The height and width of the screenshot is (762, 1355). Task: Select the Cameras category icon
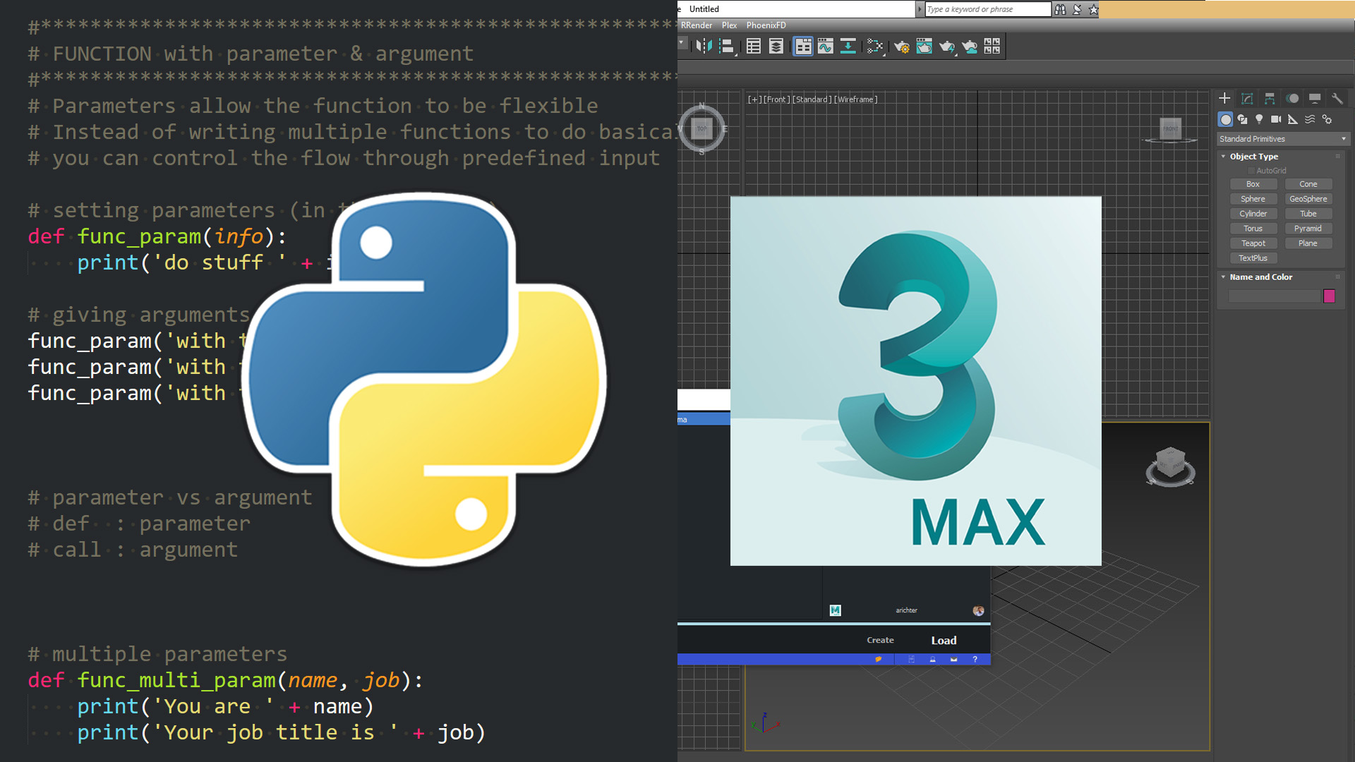(x=1276, y=119)
